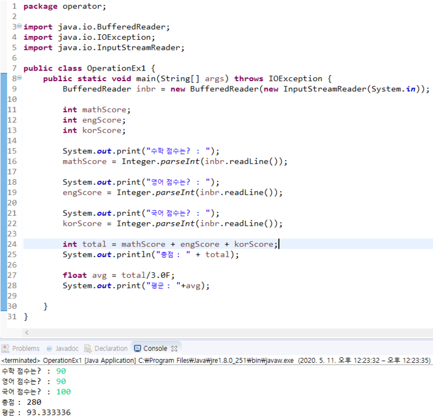This screenshot has height=420, width=433.
Task: Click the terminated OperationEx1 console header
Action: pos(216,360)
